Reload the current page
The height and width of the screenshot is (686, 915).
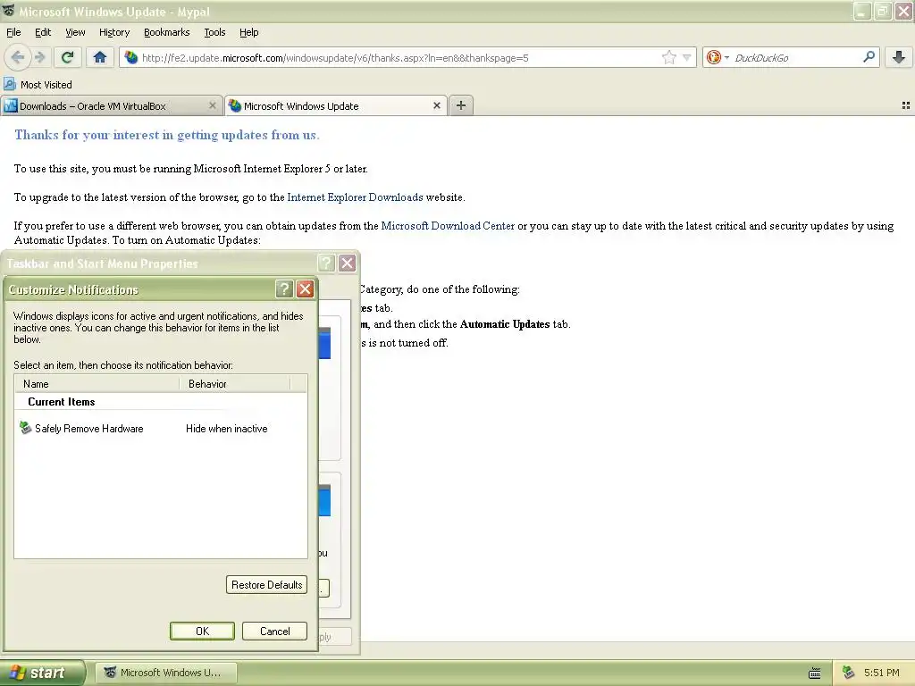tap(67, 57)
